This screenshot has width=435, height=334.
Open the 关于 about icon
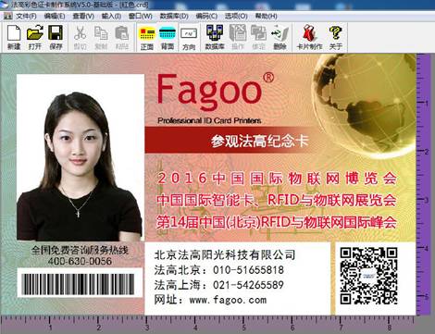pos(336,38)
